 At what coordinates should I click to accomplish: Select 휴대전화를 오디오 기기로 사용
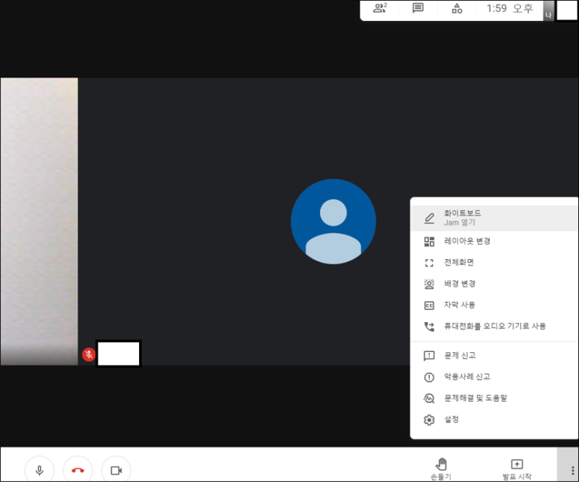(x=494, y=326)
